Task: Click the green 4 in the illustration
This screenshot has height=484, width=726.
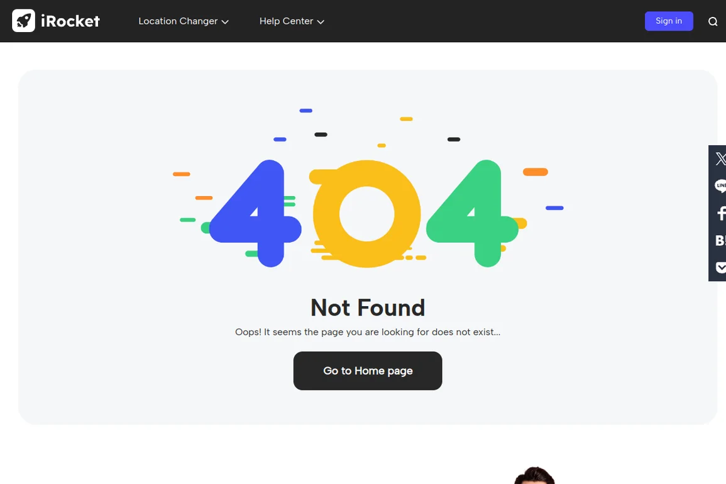Action: (x=472, y=214)
